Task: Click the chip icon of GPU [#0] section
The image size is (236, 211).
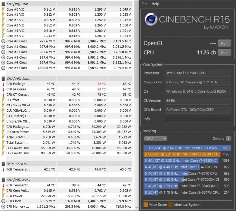Action: 3,180
